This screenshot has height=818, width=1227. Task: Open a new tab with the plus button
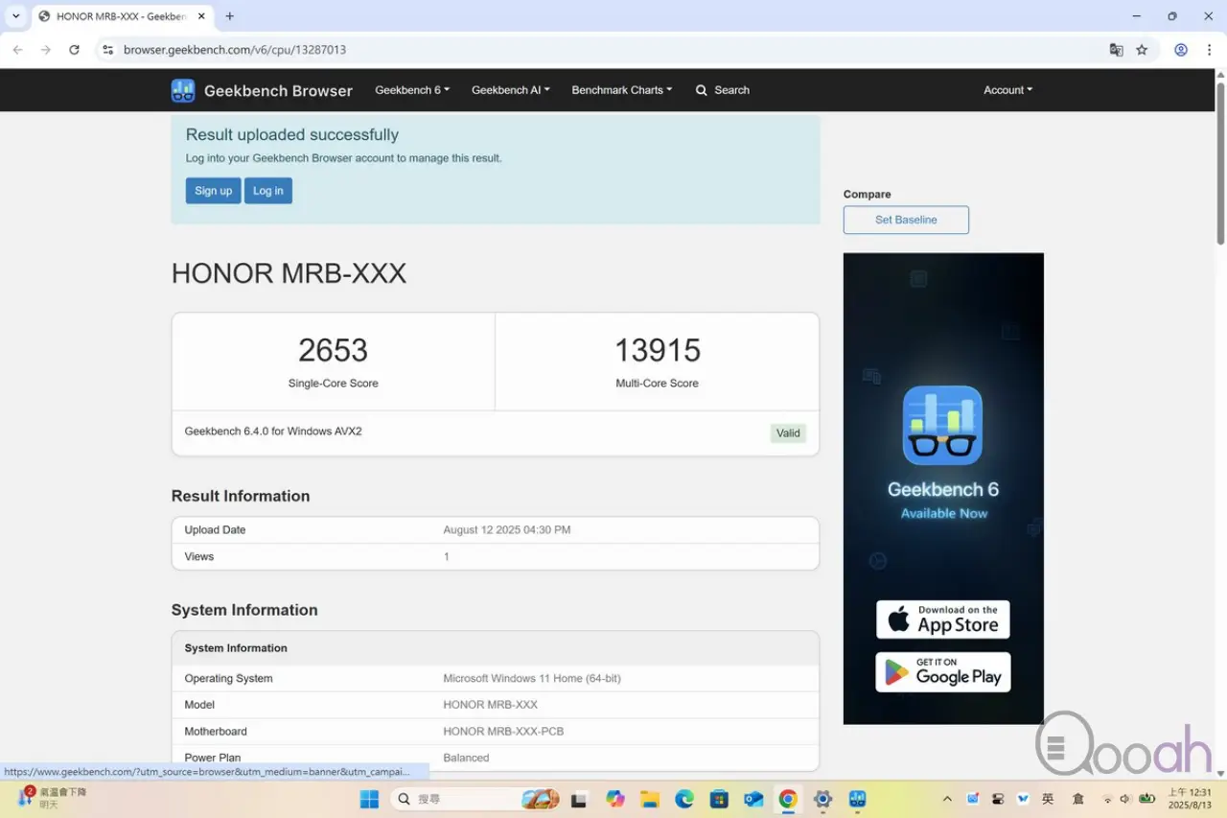pyautogui.click(x=230, y=16)
